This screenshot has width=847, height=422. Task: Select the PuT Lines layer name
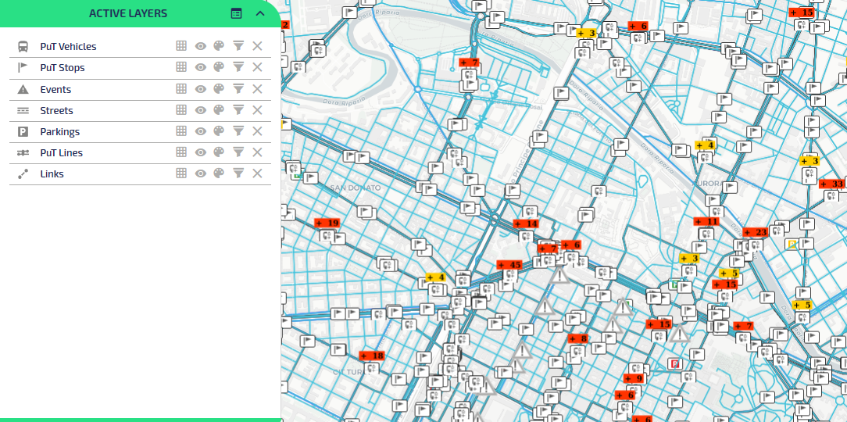click(x=61, y=153)
